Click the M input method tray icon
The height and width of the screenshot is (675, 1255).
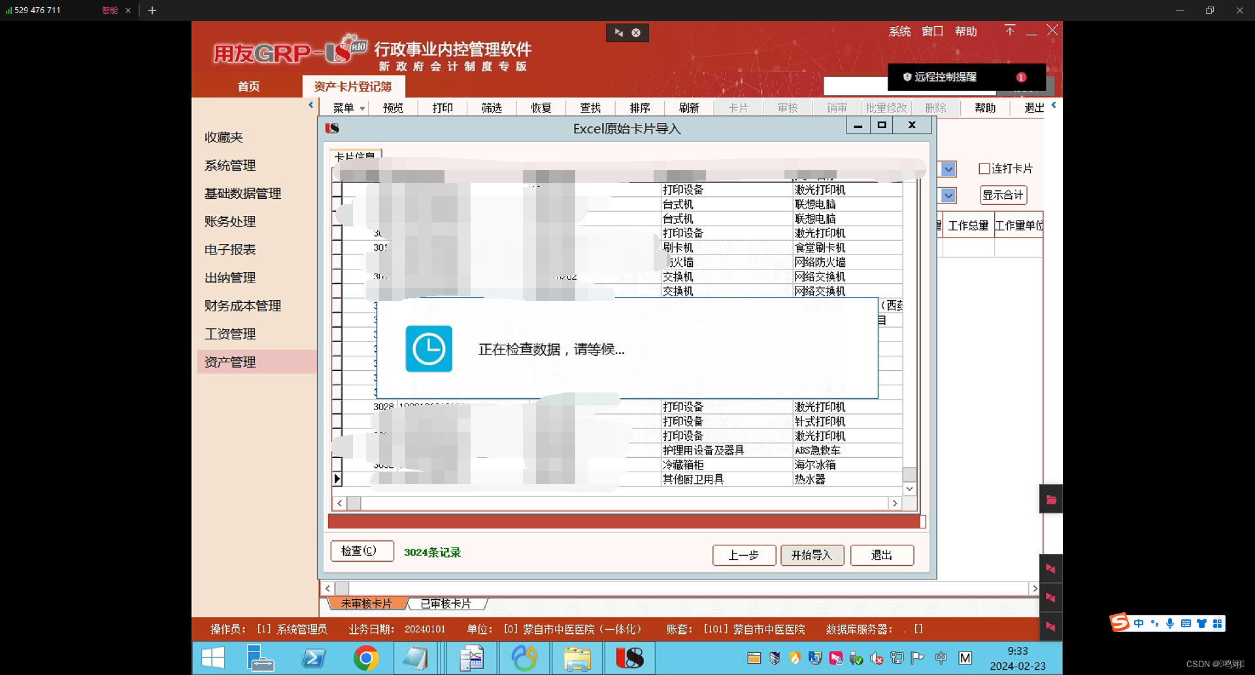click(965, 658)
